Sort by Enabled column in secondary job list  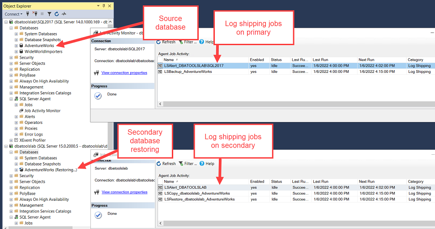(260, 181)
